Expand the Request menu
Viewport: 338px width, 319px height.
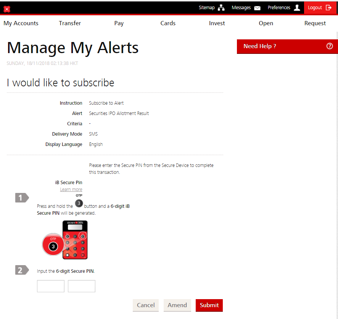pyautogui.click(x=315, y=23)
